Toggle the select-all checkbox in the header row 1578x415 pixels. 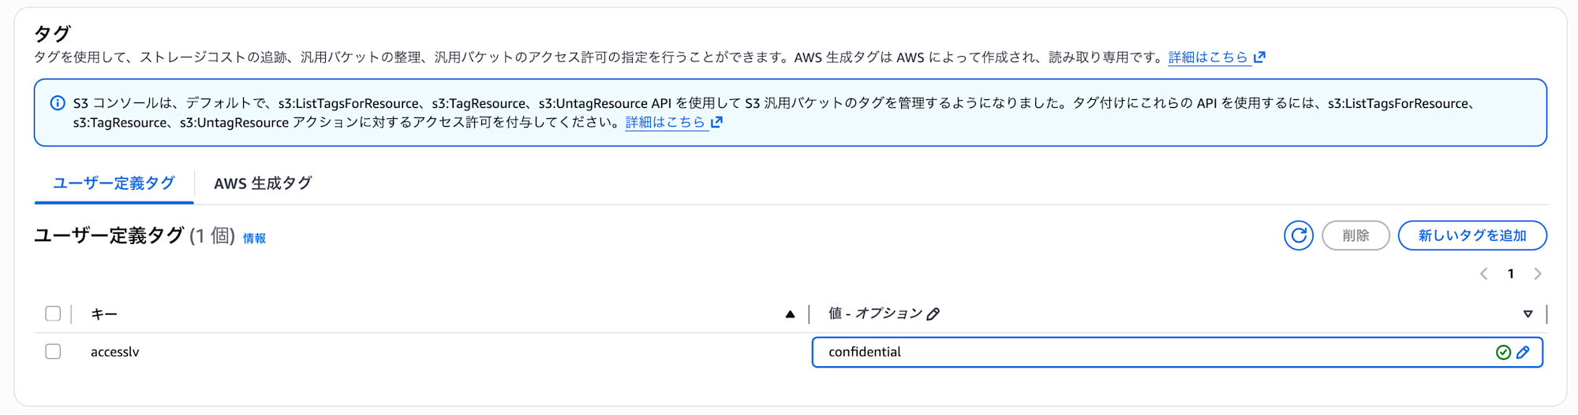click(x=53, y=314)
